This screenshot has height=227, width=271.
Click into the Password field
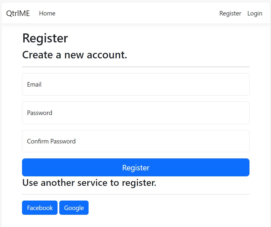click(136, 113)
